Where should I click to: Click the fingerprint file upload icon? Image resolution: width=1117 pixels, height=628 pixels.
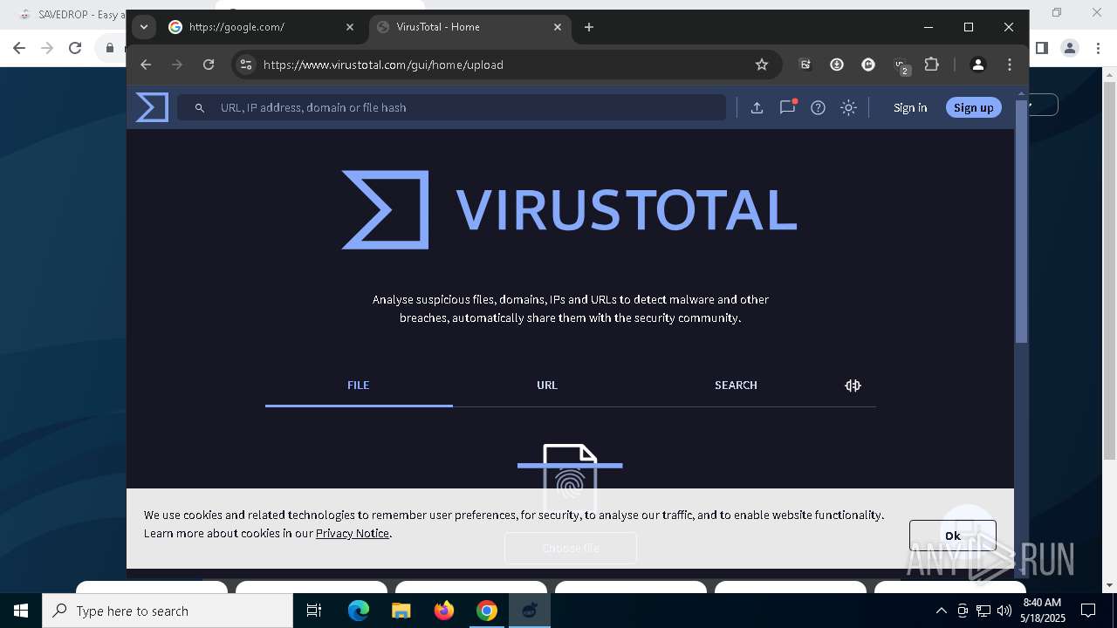pos(570,478)
